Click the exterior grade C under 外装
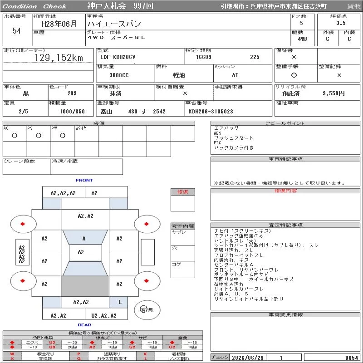 [327, 39]
